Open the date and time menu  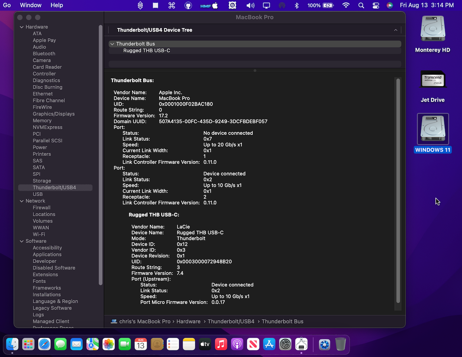[x=427, y=5]
